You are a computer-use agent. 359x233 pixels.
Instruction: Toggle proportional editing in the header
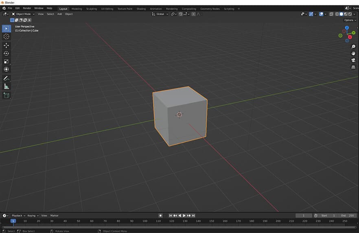click(x=193, y=14)
